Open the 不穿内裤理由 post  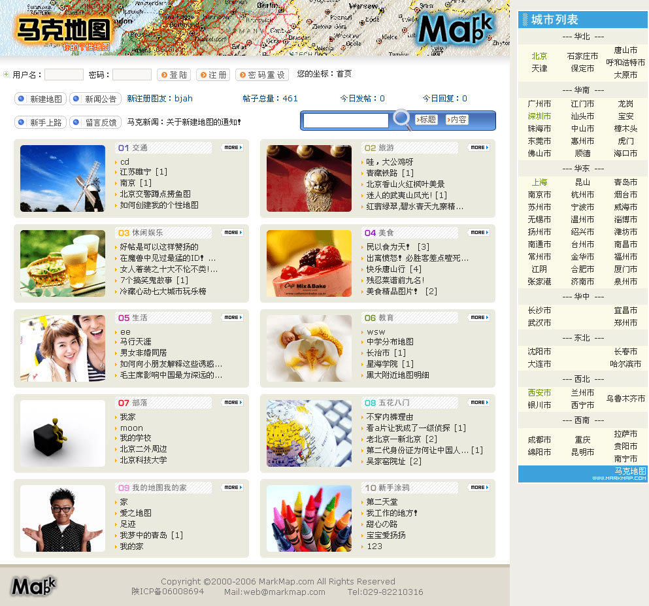(390, 417)
